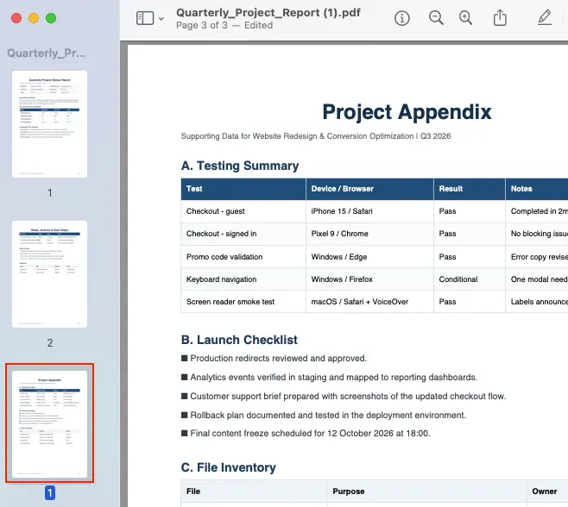Open the sidebar view options chevron
The image size is (568, 507).
point(161,18)
